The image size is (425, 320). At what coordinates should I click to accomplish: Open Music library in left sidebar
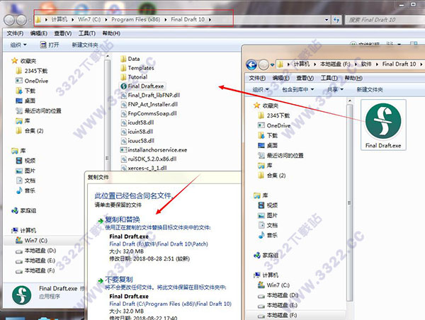(x=25, y=190)
